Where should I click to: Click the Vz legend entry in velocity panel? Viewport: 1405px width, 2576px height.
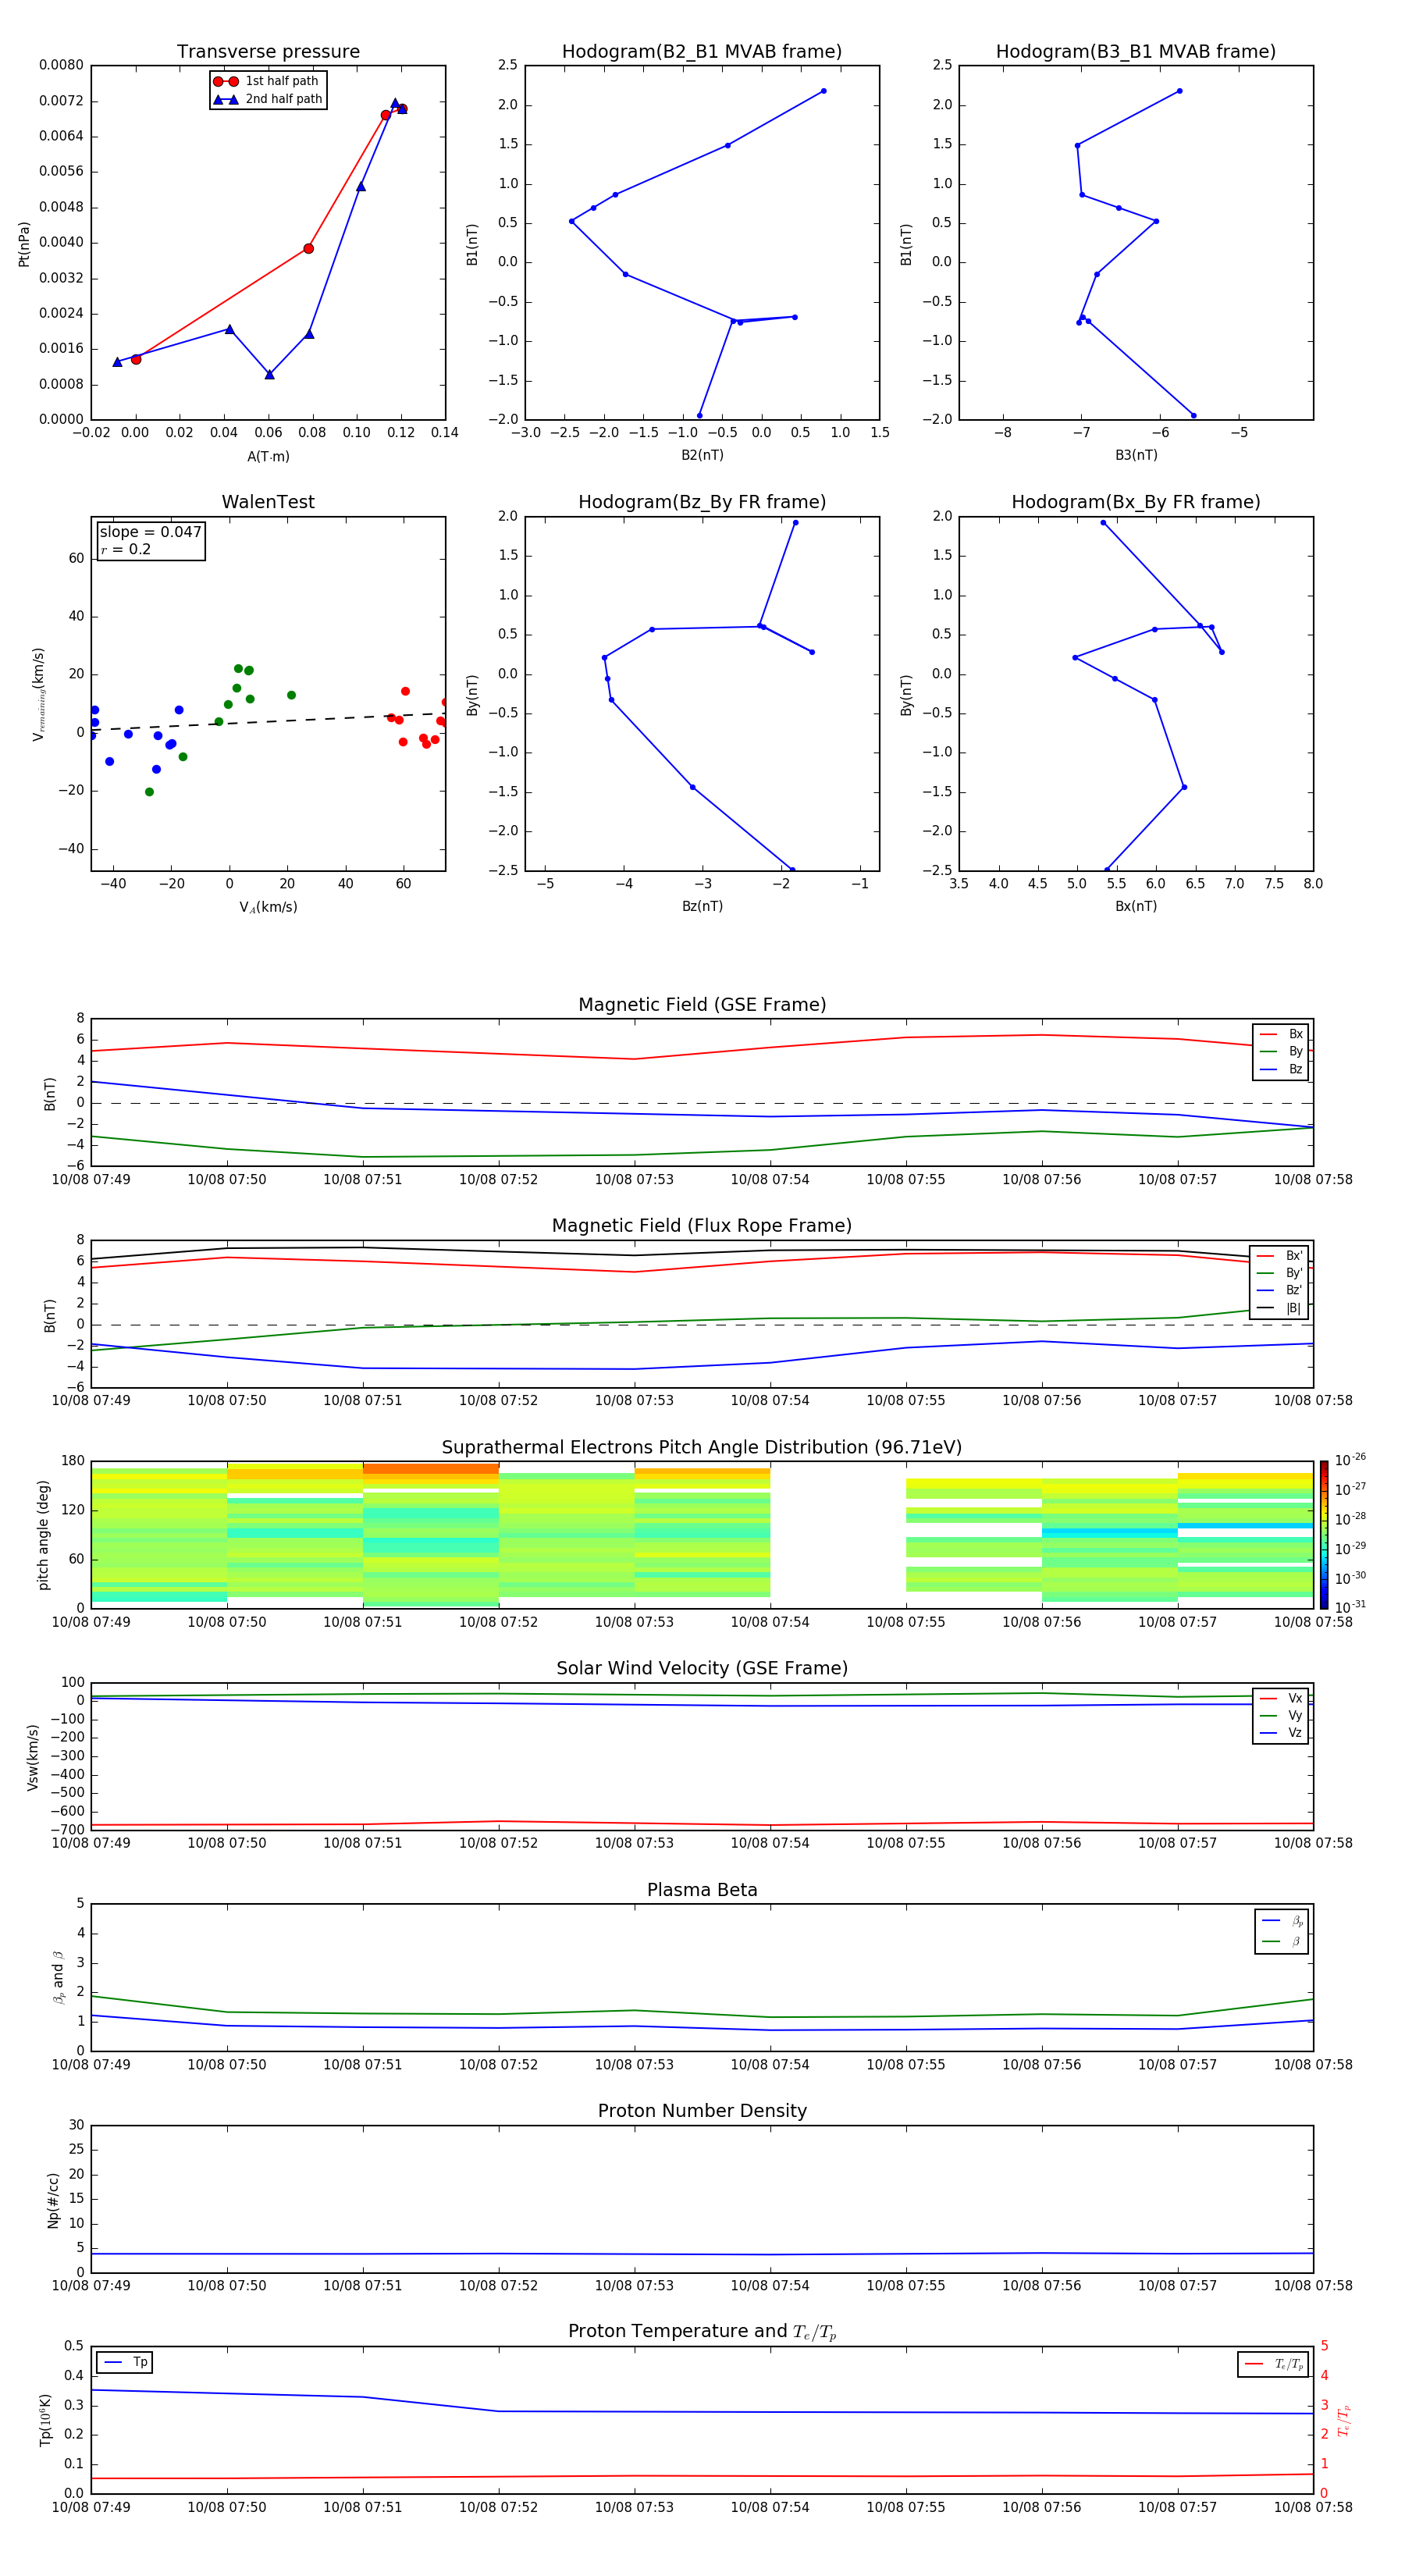(1281, 1733)
